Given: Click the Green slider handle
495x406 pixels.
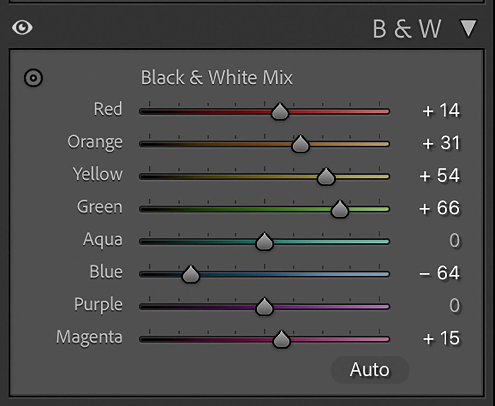Looking at the screenshot, I should [340, 210].
